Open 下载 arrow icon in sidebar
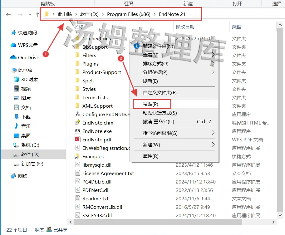285x235 pixels. [17, 117]
